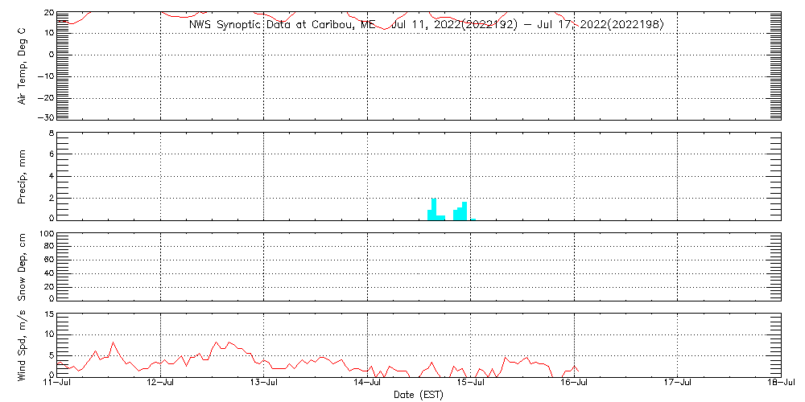Pick the 14-Jul date tick label
The height and width of the screenshot is (402, 805).
click(x=368, y=384)
